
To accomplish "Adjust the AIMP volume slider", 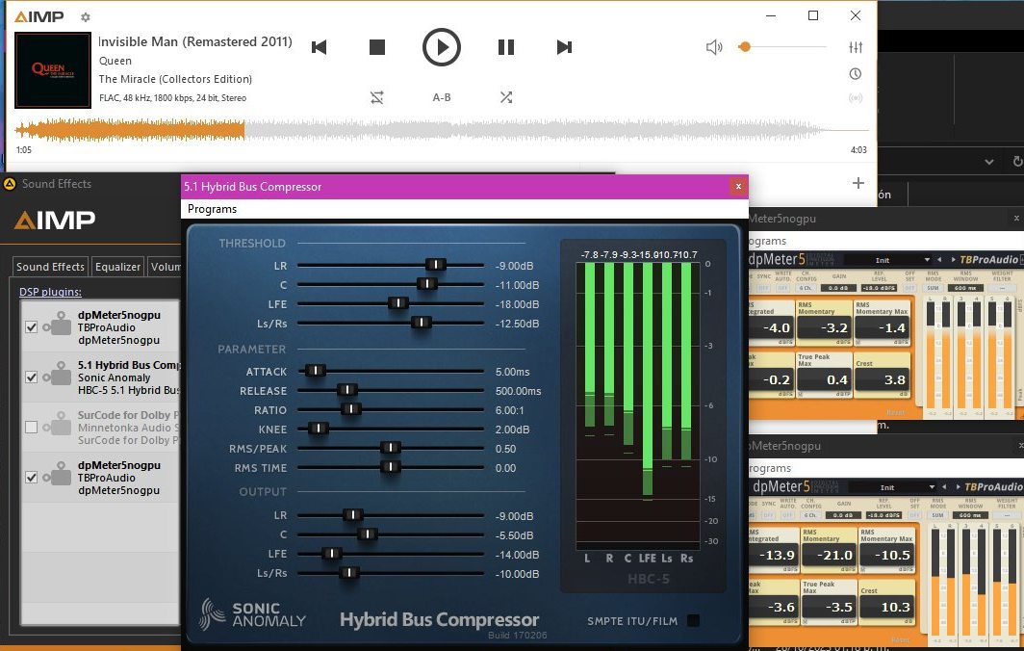I will coord(782,47).
